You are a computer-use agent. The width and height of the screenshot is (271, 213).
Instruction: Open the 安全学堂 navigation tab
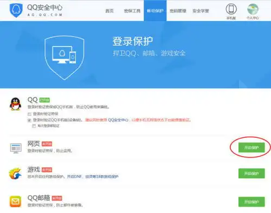click(x=201, y=11)
